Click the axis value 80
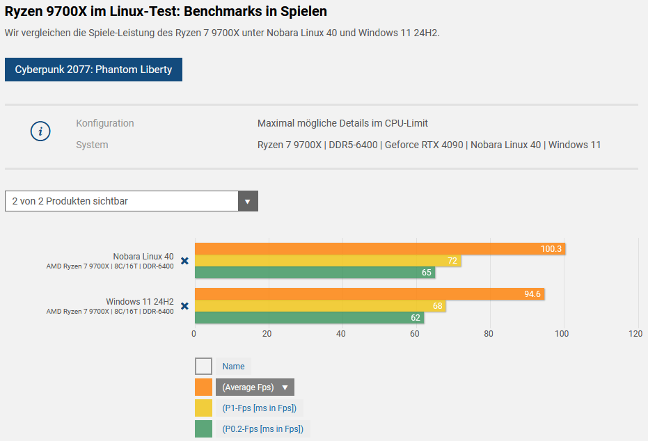Viewport: 648px width, 441px height. [489, 334]
